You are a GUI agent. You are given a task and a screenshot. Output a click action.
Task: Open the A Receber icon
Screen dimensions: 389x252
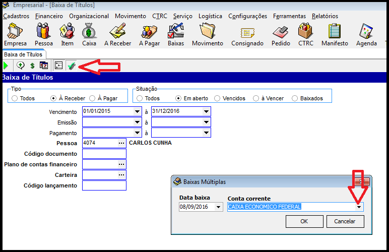click(117, 34)
